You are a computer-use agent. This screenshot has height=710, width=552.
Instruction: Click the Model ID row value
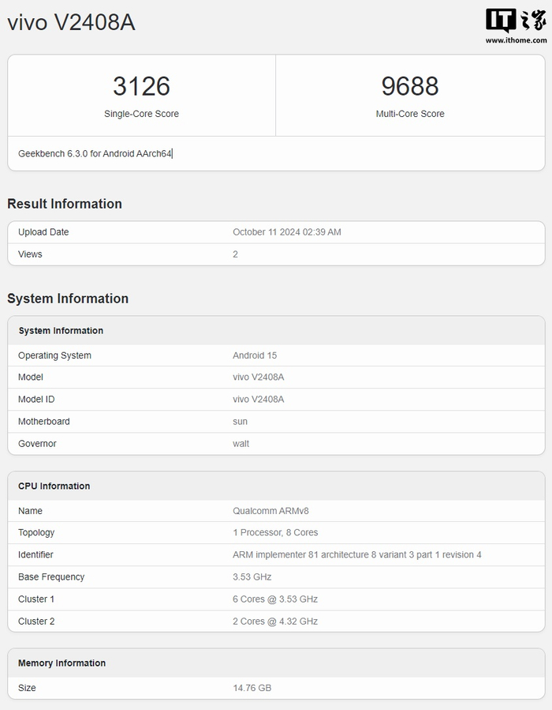coord(258,400)
